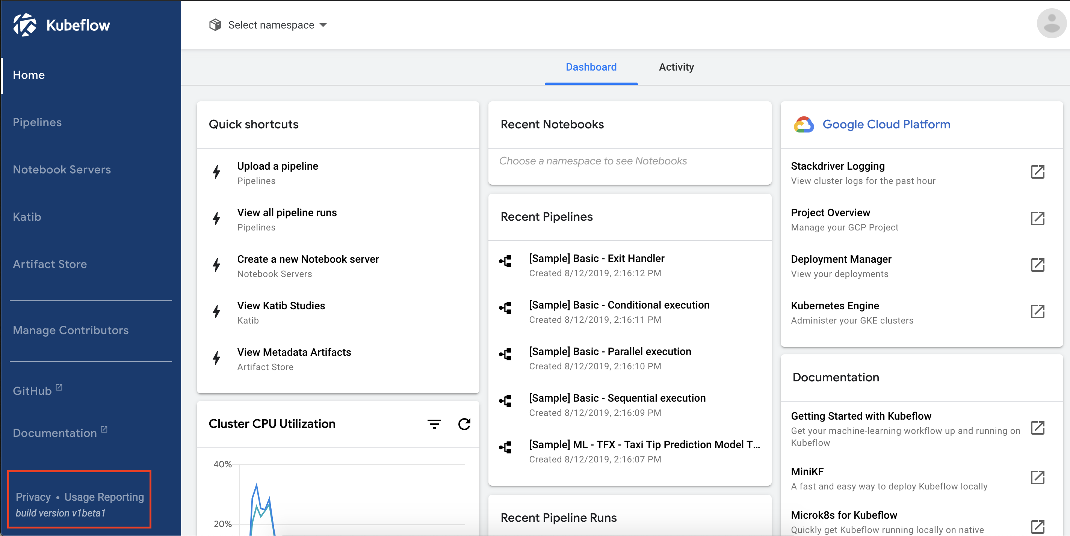Image resolution: width=1070 pixels, height=536 pixels.
Task: Refresh the Cluster CPU Utilization chart
Action: (x=464, y=424)
